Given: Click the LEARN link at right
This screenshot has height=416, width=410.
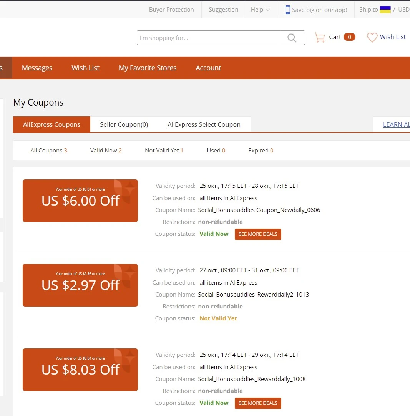Looking at the screenshot, I should (396, 124).
